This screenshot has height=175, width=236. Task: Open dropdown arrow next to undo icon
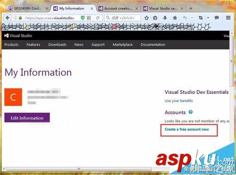click(x=192, y=18)
